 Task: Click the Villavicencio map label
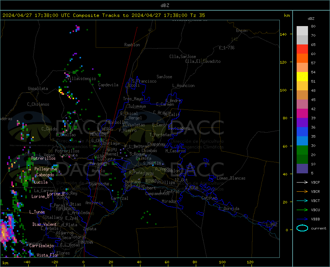(81, 79)
